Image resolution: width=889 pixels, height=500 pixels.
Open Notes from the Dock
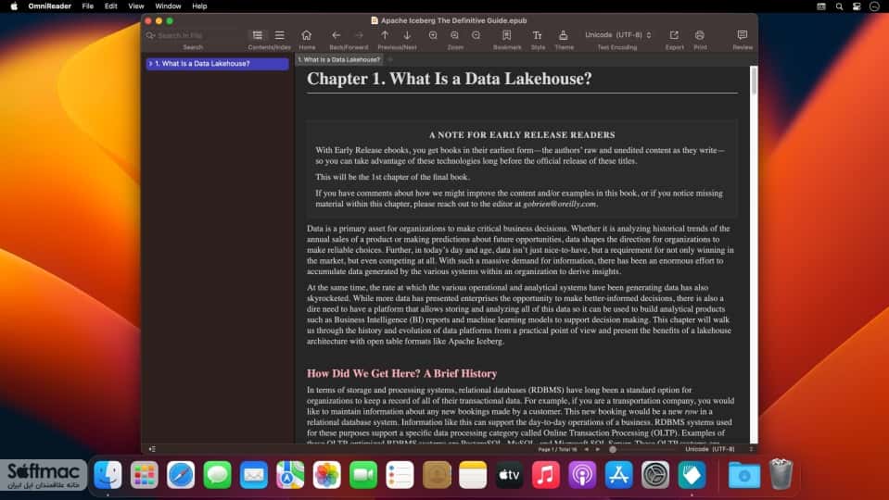pyautogui.click(x=473, y=474)
